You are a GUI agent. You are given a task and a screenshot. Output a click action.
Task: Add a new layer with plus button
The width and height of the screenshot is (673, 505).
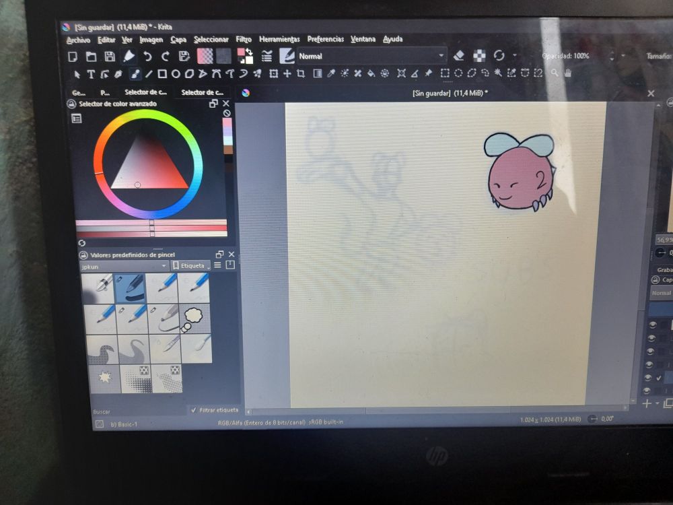click(x=647, y=403)
